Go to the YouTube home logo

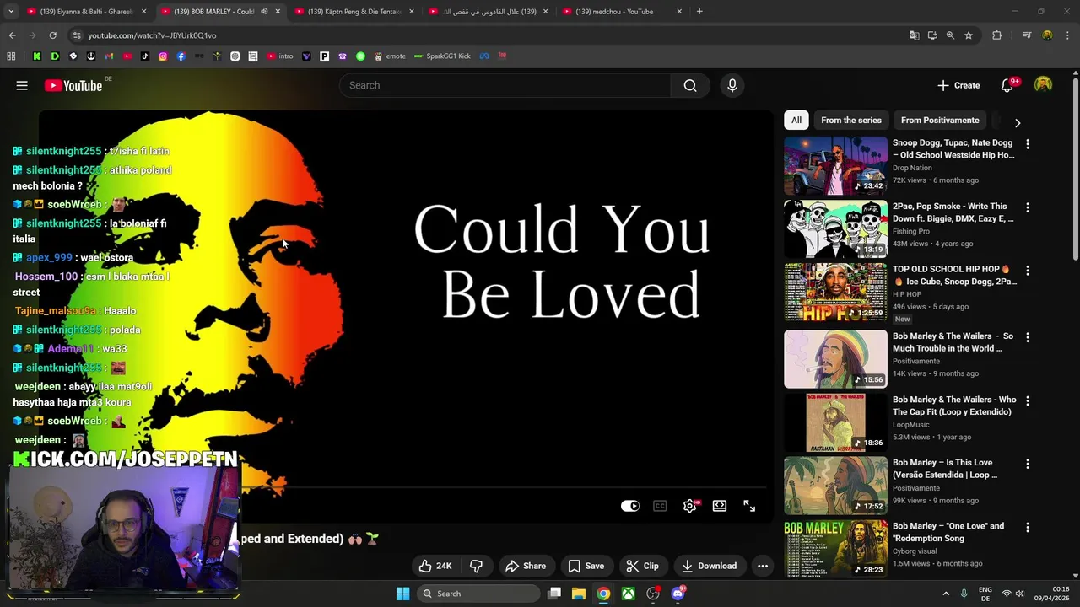coord(73,85)
